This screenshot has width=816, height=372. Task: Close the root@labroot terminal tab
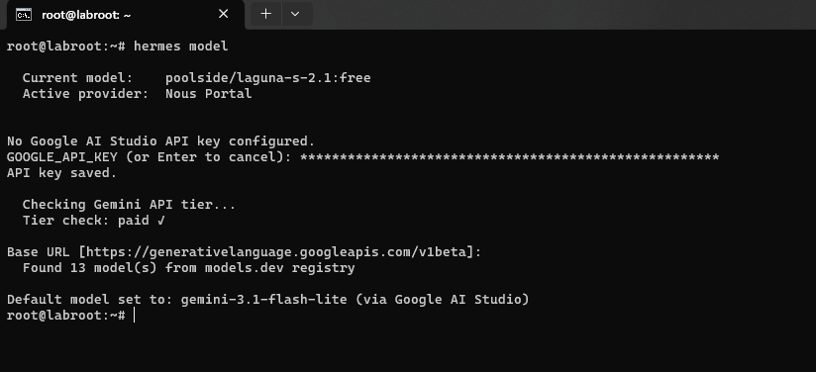[x=223, y=14]
